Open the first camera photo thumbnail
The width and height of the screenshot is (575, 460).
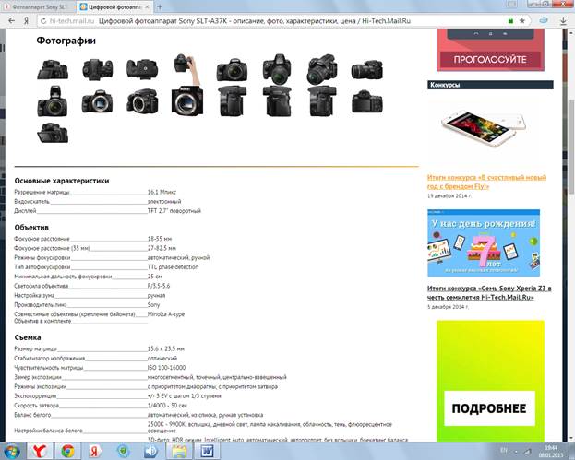pos(53,69)
